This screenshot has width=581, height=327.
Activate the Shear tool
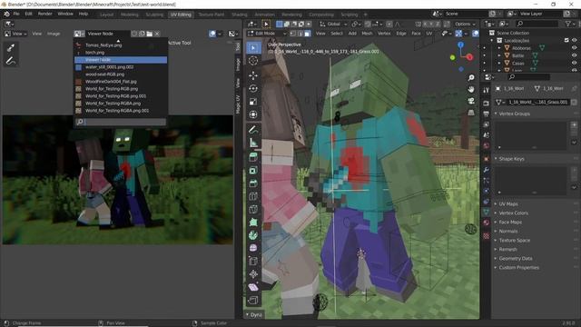tap(253, 287)
